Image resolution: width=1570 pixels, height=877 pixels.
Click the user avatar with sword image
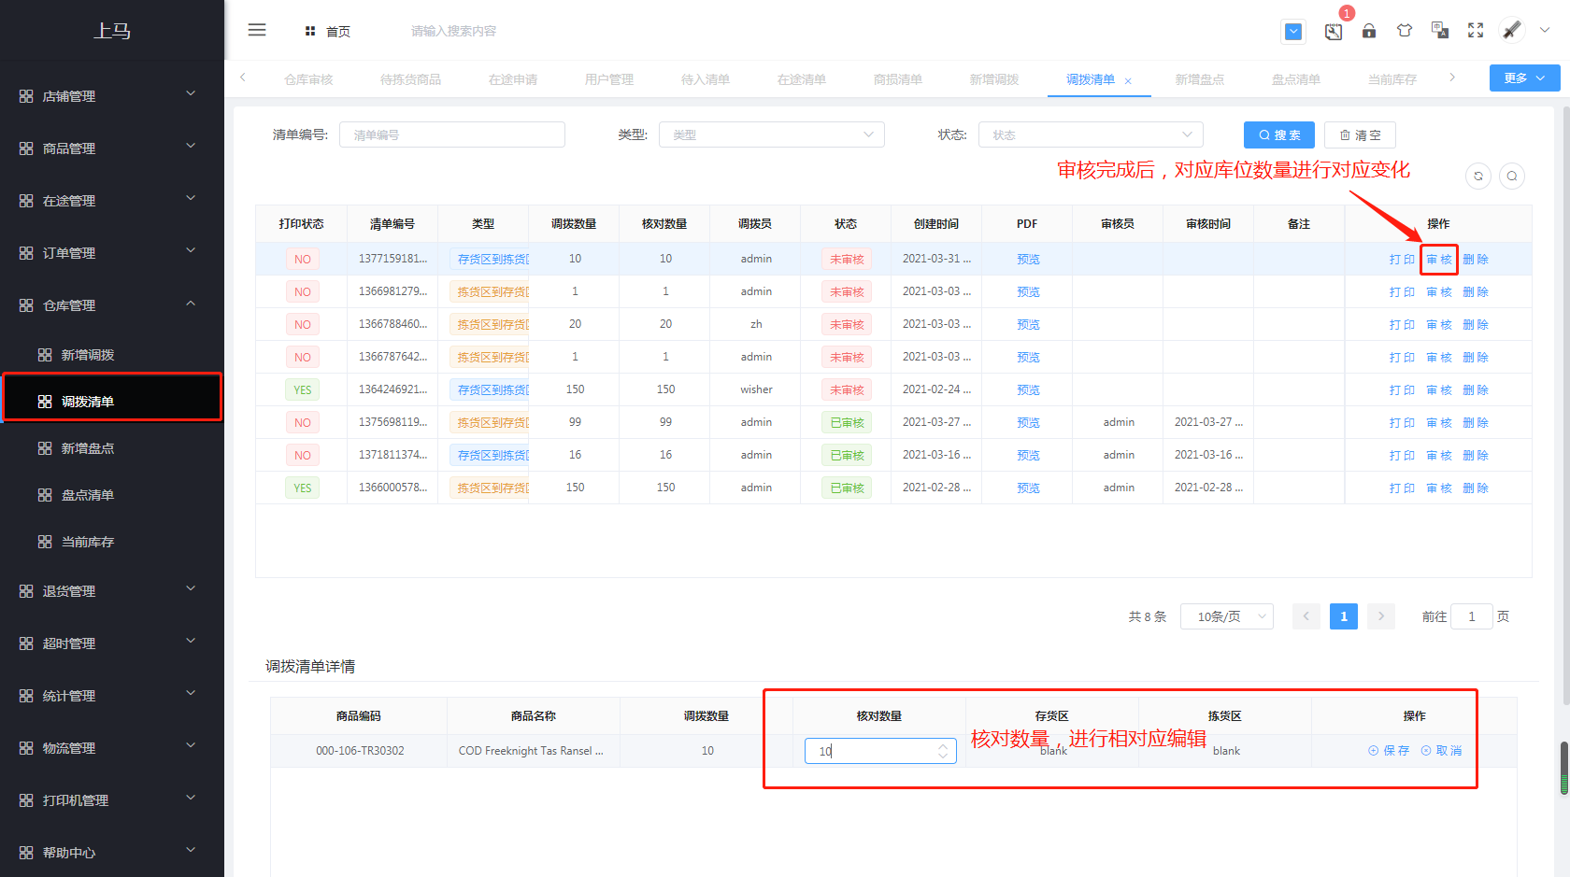click(x=1512, y=30)
